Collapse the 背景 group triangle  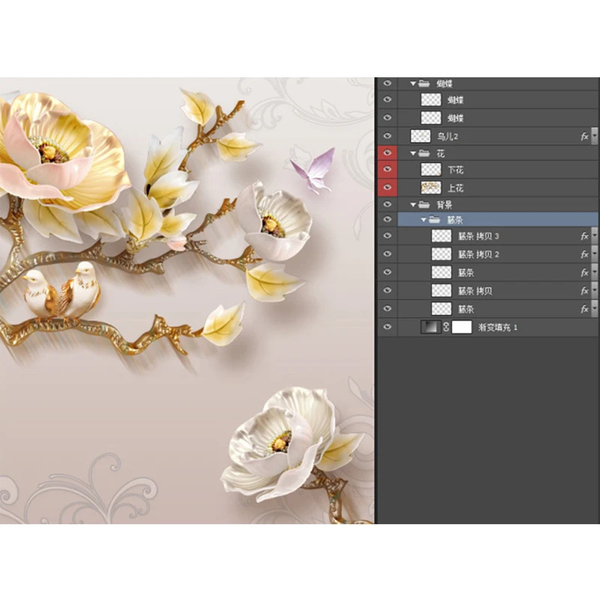point(413,205)
